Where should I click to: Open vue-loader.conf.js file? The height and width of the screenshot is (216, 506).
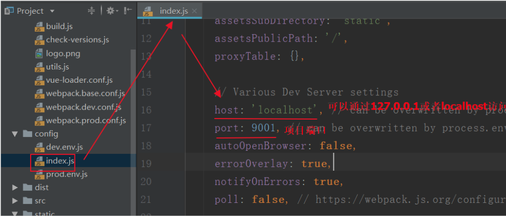coord(79,80)
